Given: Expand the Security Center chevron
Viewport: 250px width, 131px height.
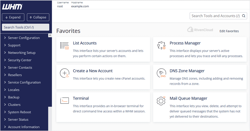Looking at the screenshot, I should (x=5, y=60).
